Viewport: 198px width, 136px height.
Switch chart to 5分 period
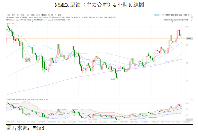(22, 15)
